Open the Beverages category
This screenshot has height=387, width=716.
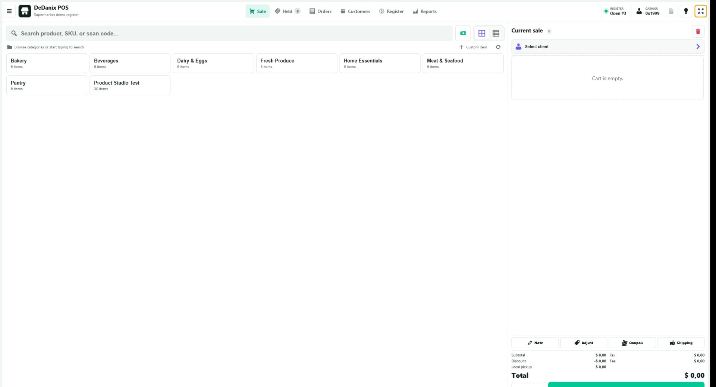[x=130, y=63]
